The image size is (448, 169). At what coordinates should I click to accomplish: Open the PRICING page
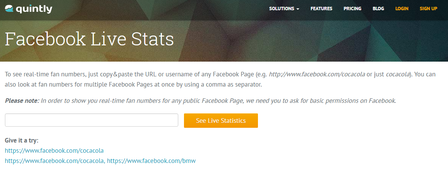[352, 8]
